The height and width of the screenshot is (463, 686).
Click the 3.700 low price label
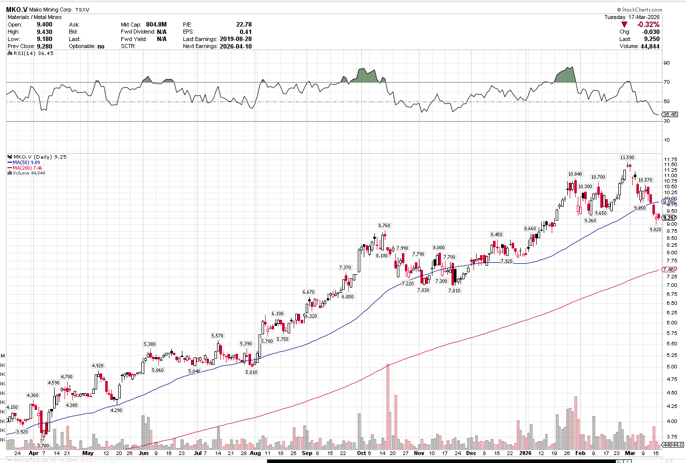click(43, 445)
